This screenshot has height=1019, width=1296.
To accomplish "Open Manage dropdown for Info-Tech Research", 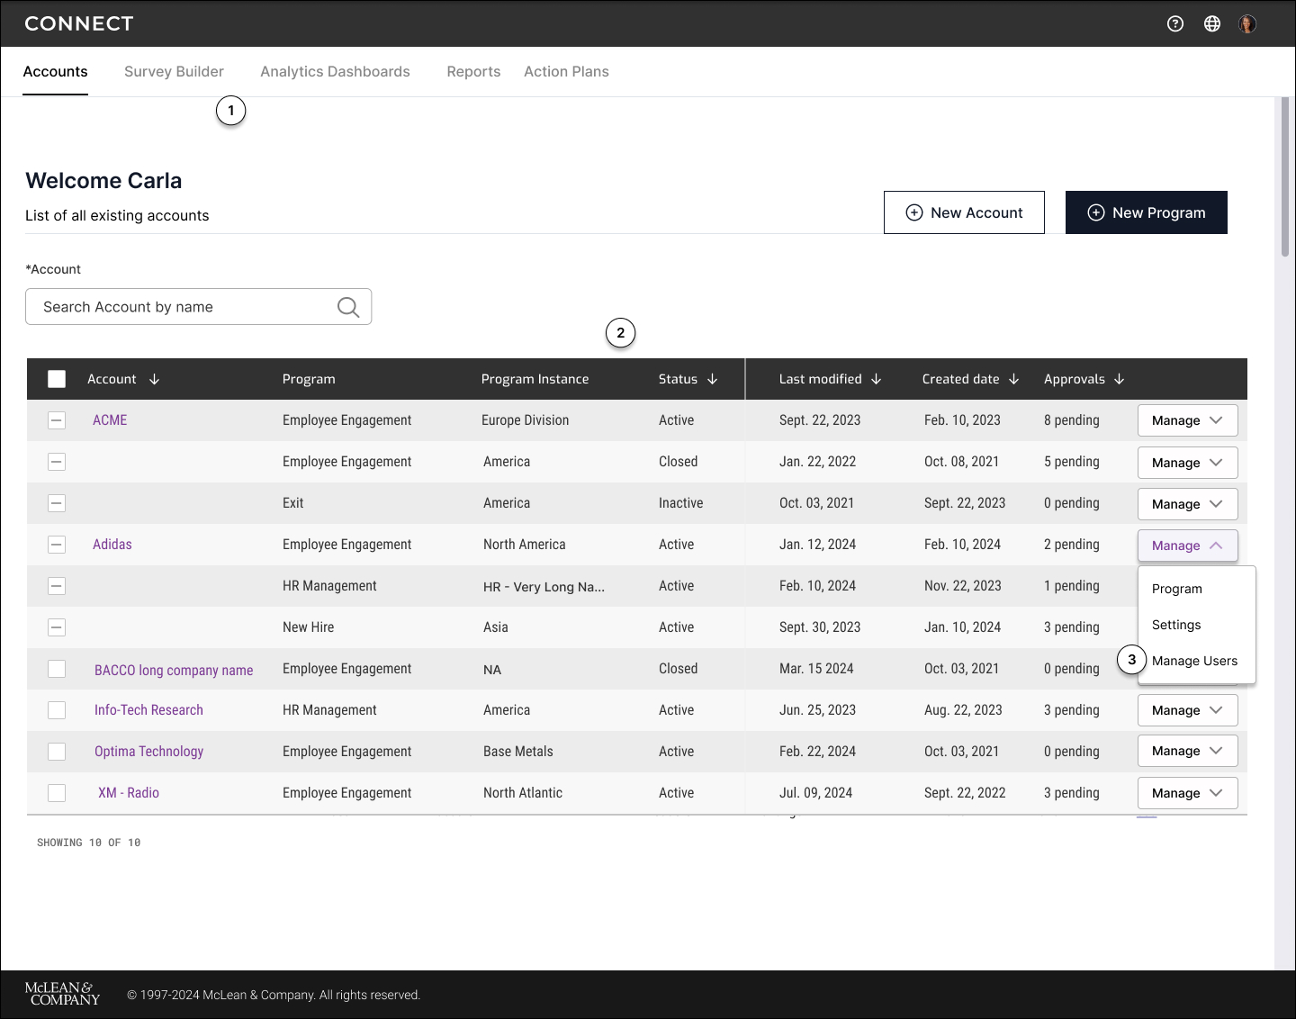I will (x=1188, y=710).
